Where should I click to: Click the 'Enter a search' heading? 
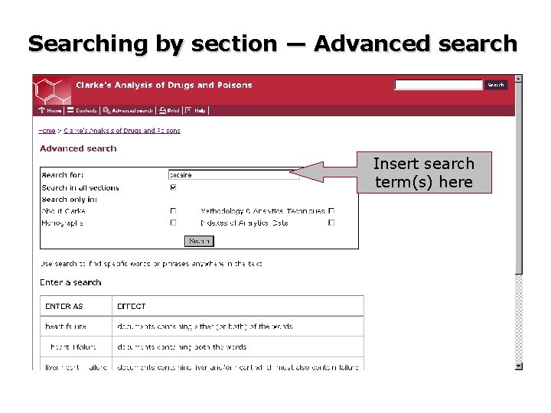(x=70, y=282)
